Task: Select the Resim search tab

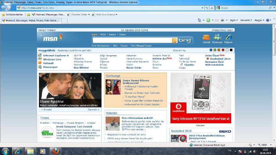Action: (112, 35)
